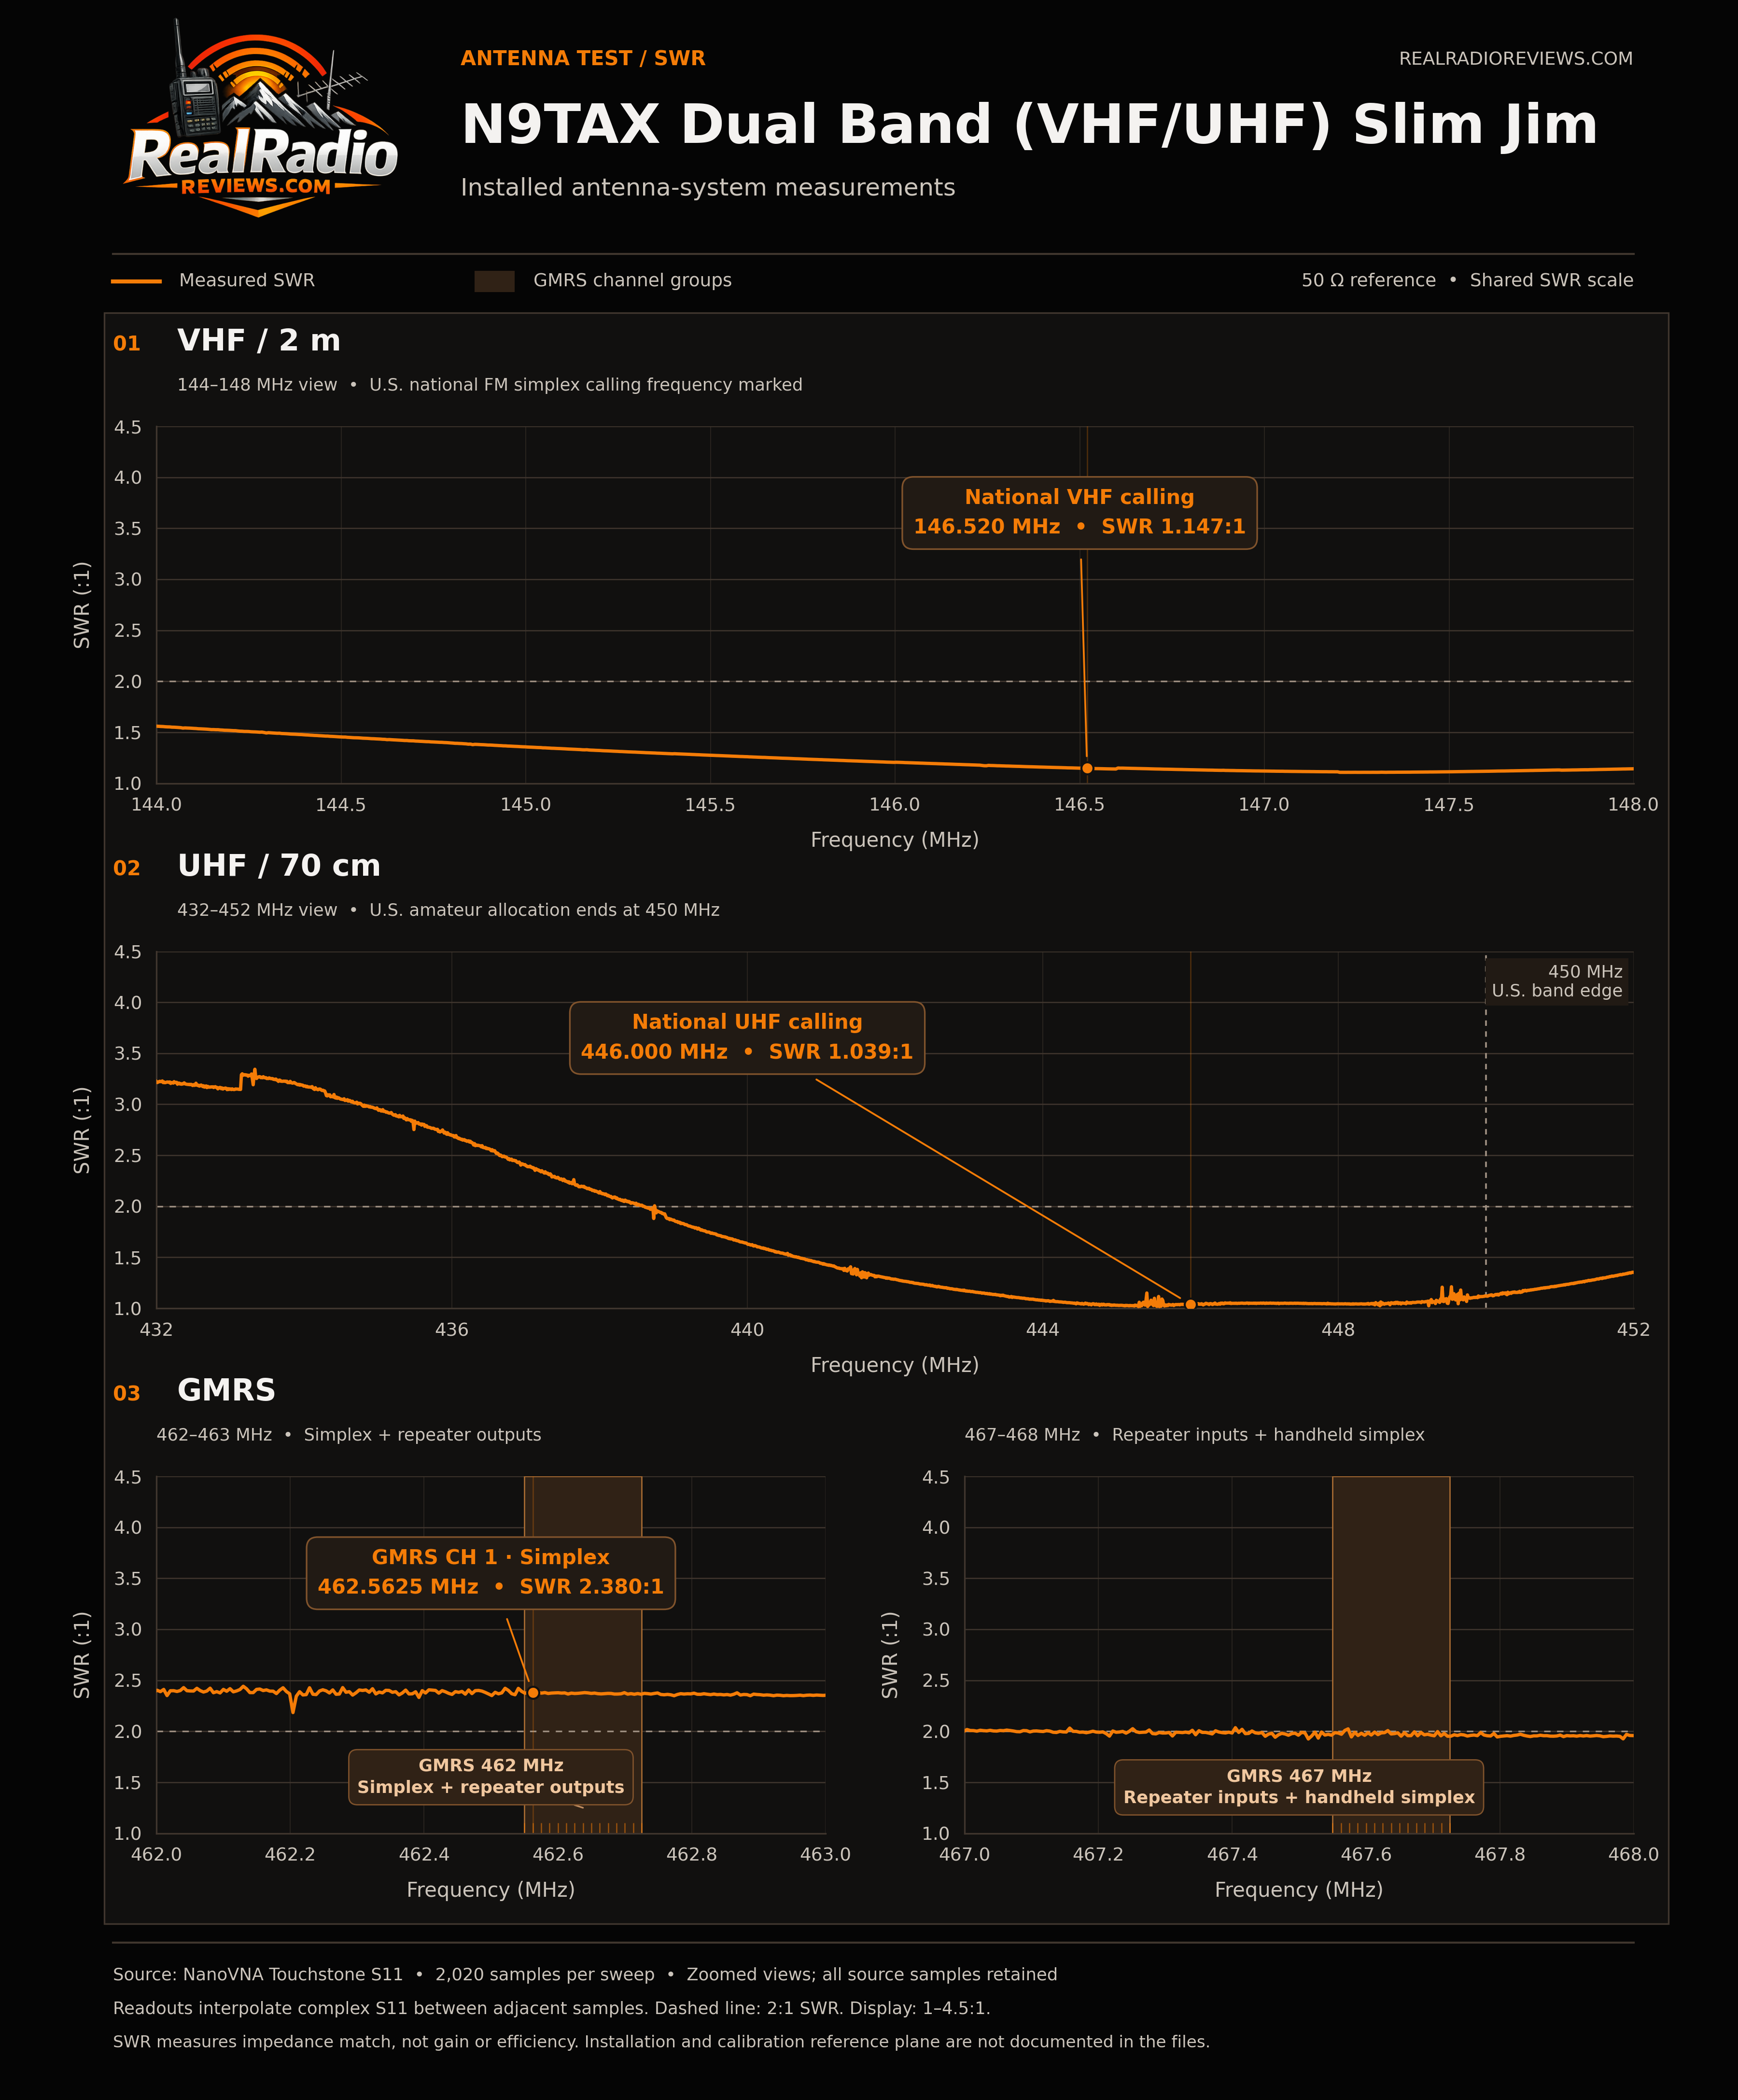Click 'Installed antenna-system measurements' subtitle

[708, 188]
